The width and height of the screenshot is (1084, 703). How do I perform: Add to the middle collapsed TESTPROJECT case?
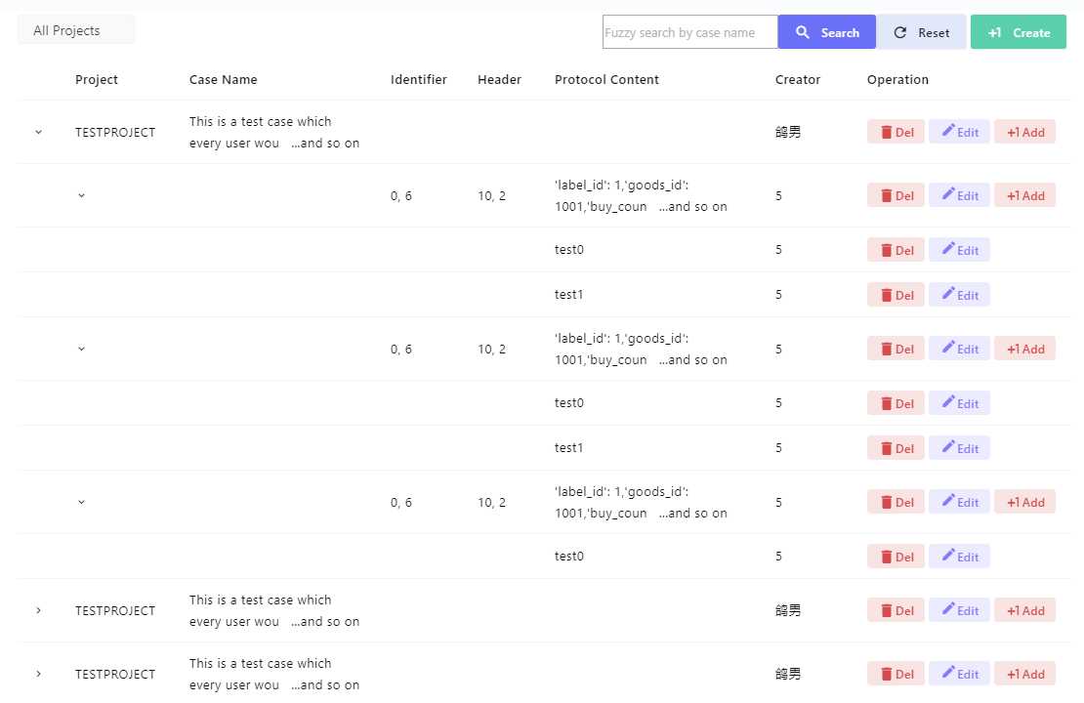(x=1025, y=610)
